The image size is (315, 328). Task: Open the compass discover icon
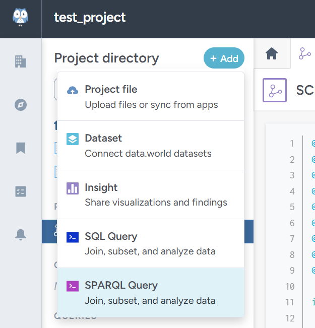click(21, 105)
